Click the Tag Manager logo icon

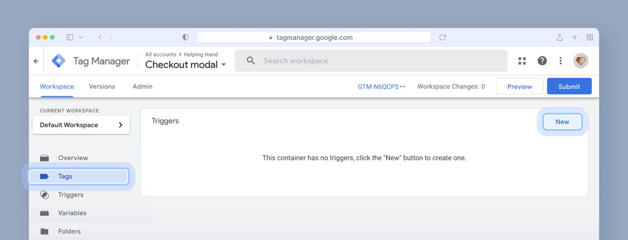click(x=59, y=61)
